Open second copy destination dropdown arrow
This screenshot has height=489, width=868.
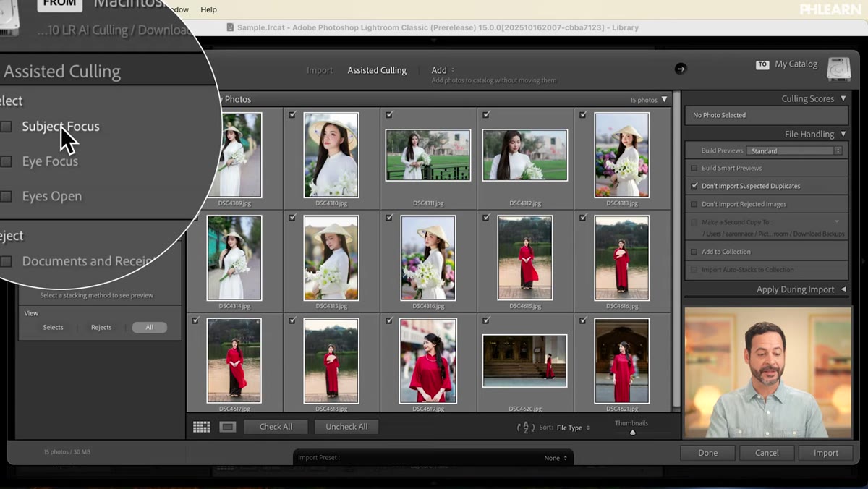pyautogui.click(x=837, y=221)
